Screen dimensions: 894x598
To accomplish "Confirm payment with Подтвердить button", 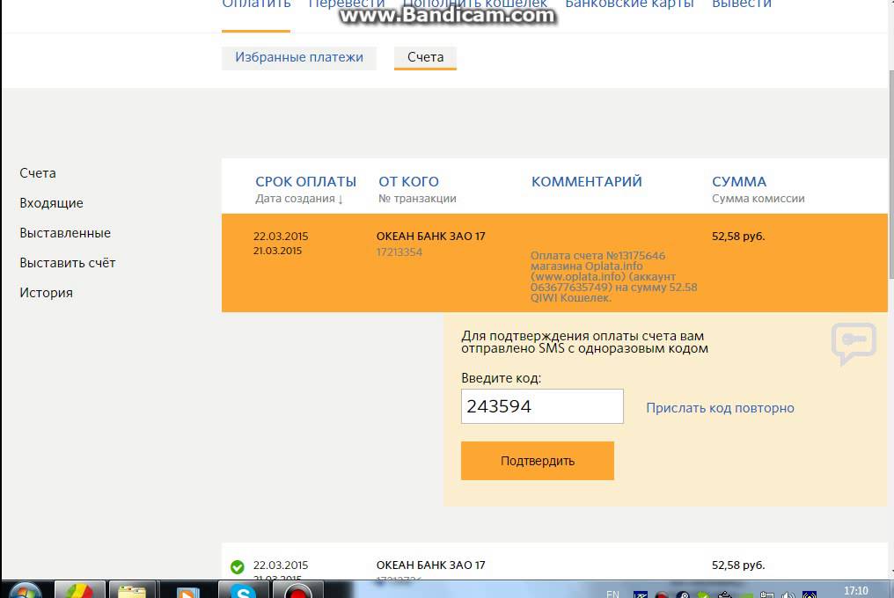I will coord(538,461).
